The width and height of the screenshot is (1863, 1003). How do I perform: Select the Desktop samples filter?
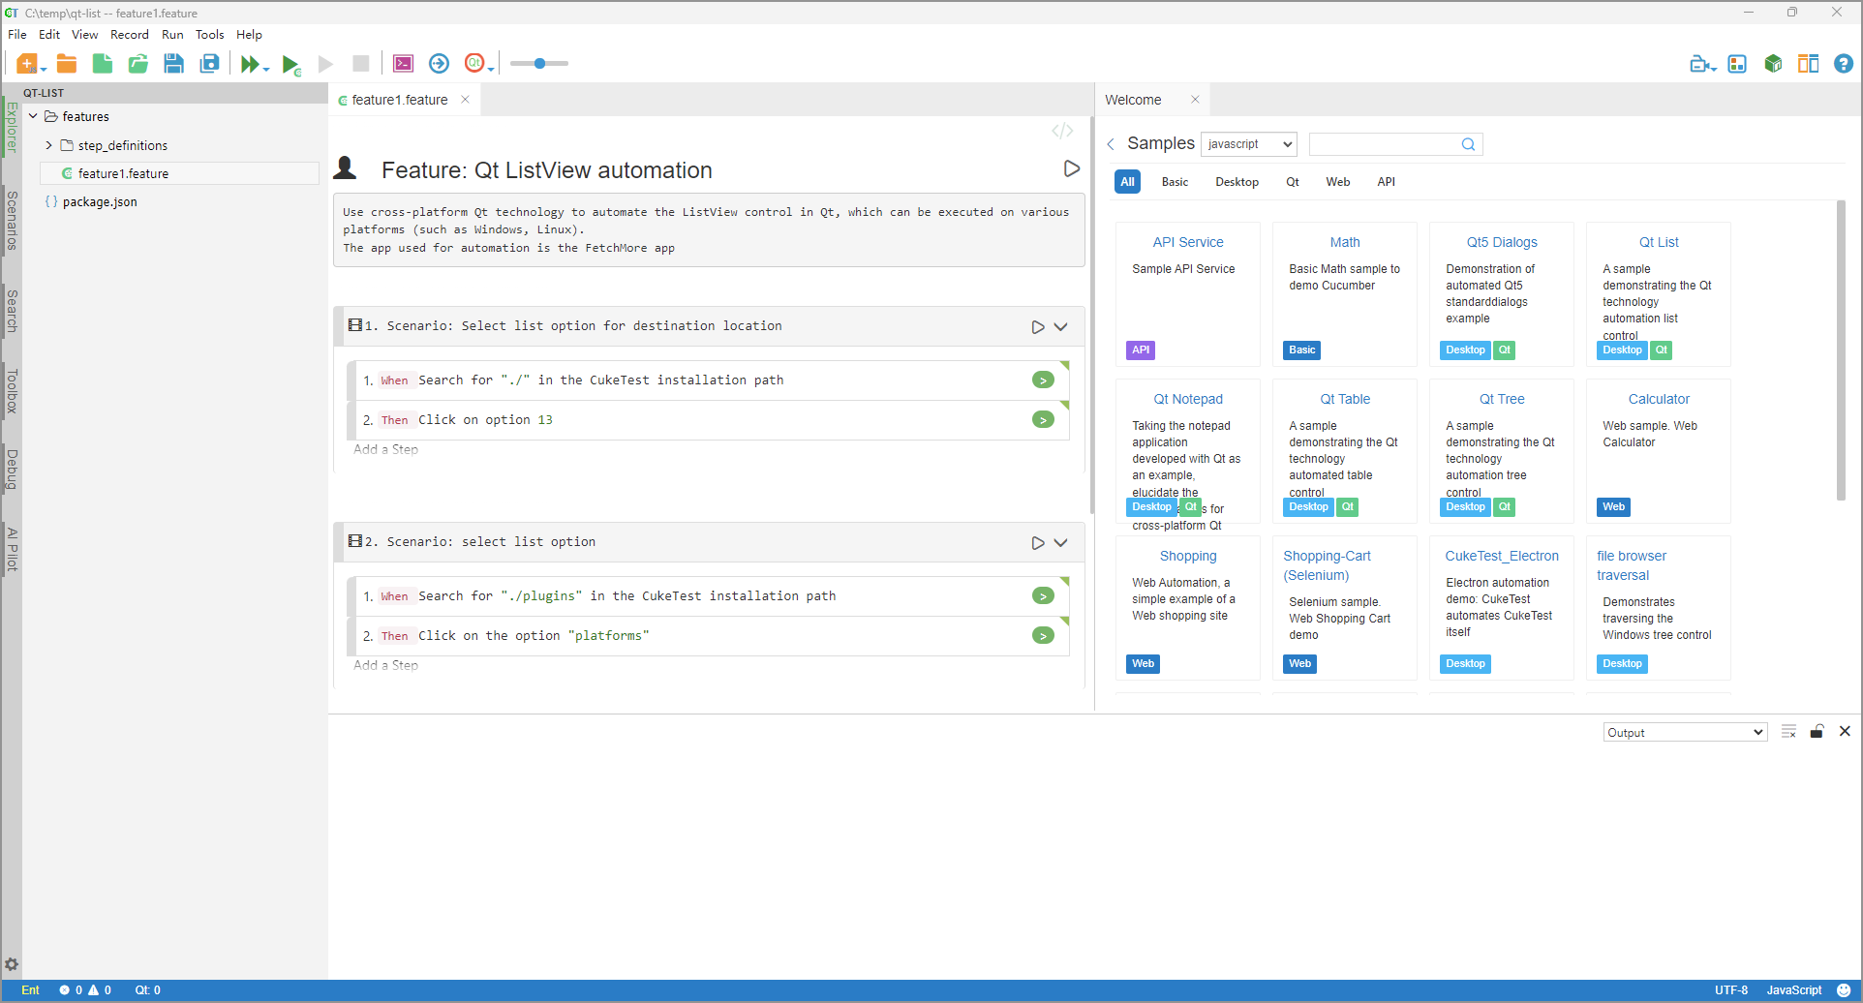1237,182
